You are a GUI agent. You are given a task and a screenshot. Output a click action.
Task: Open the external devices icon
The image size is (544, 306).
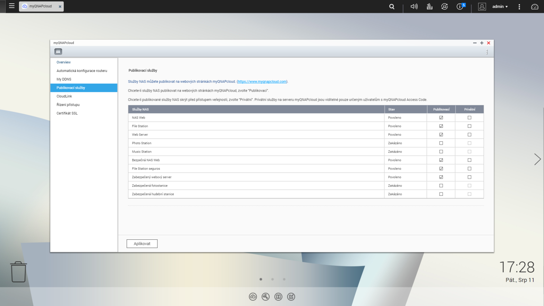tap(445, 6)
